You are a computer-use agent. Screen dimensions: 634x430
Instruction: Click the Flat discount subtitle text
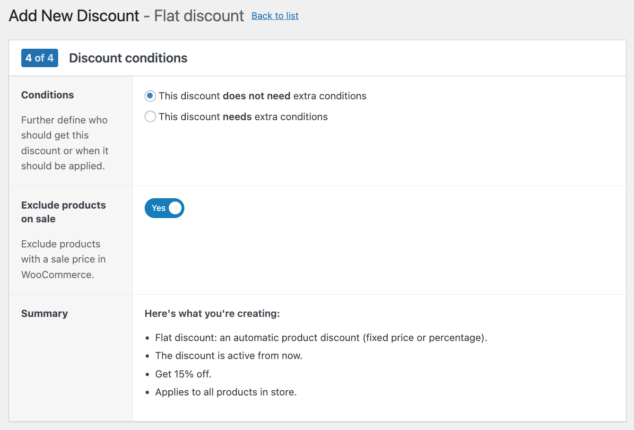coord(199,16)
